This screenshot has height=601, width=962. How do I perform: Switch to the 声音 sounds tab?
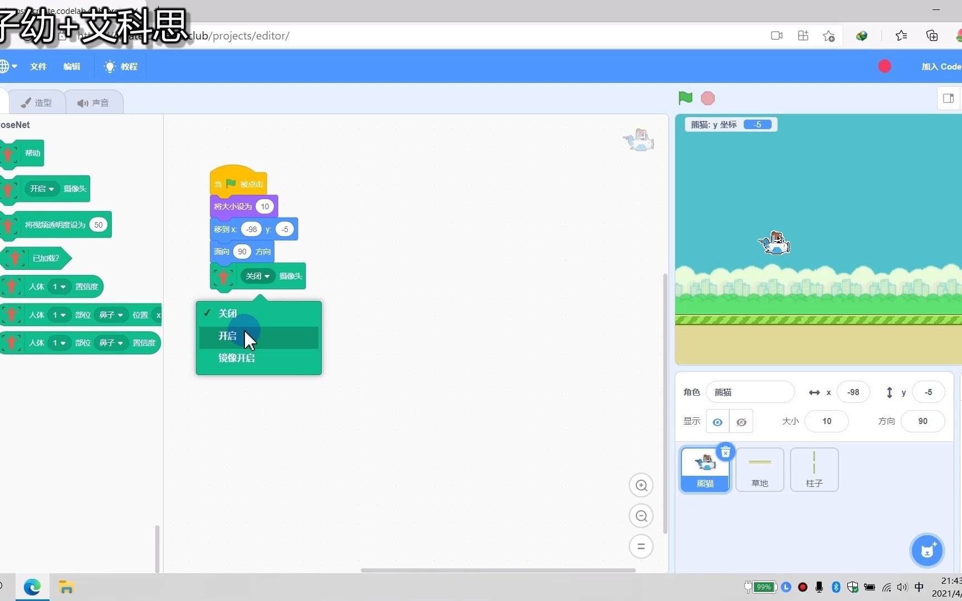94,102
